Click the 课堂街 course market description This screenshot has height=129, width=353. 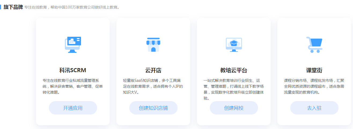point(314,86)
